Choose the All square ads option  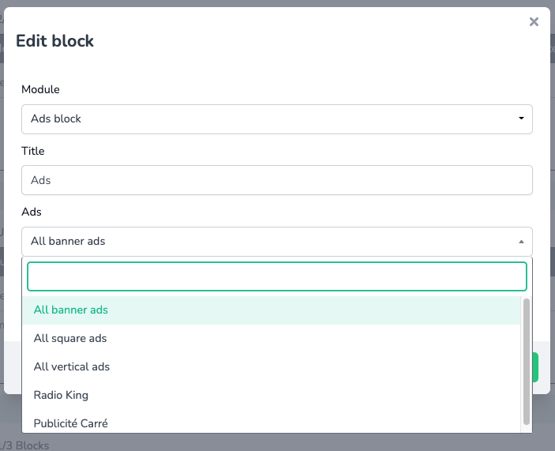[70, 339]
